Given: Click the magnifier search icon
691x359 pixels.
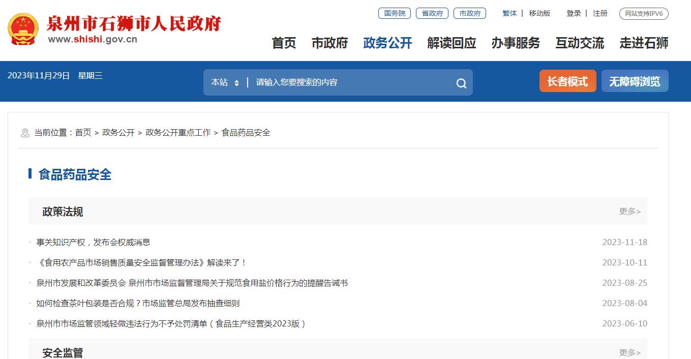Looking at the screenshot, I should (461, 83).
